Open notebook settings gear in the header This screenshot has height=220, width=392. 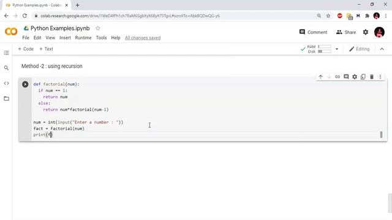pyautogui.click(x=366, y=32)
